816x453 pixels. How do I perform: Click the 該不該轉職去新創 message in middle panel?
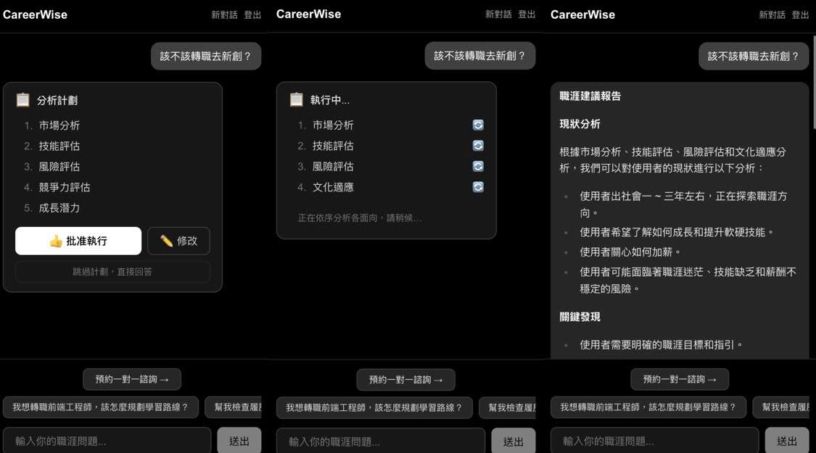pos(480,56)
